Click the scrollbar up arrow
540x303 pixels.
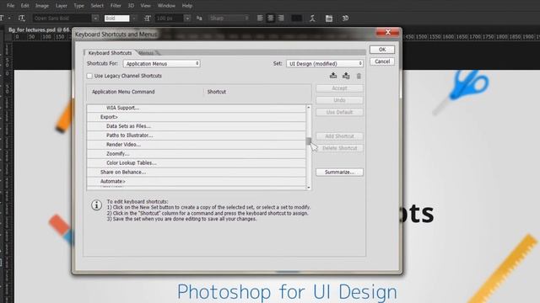coord(309,108)
